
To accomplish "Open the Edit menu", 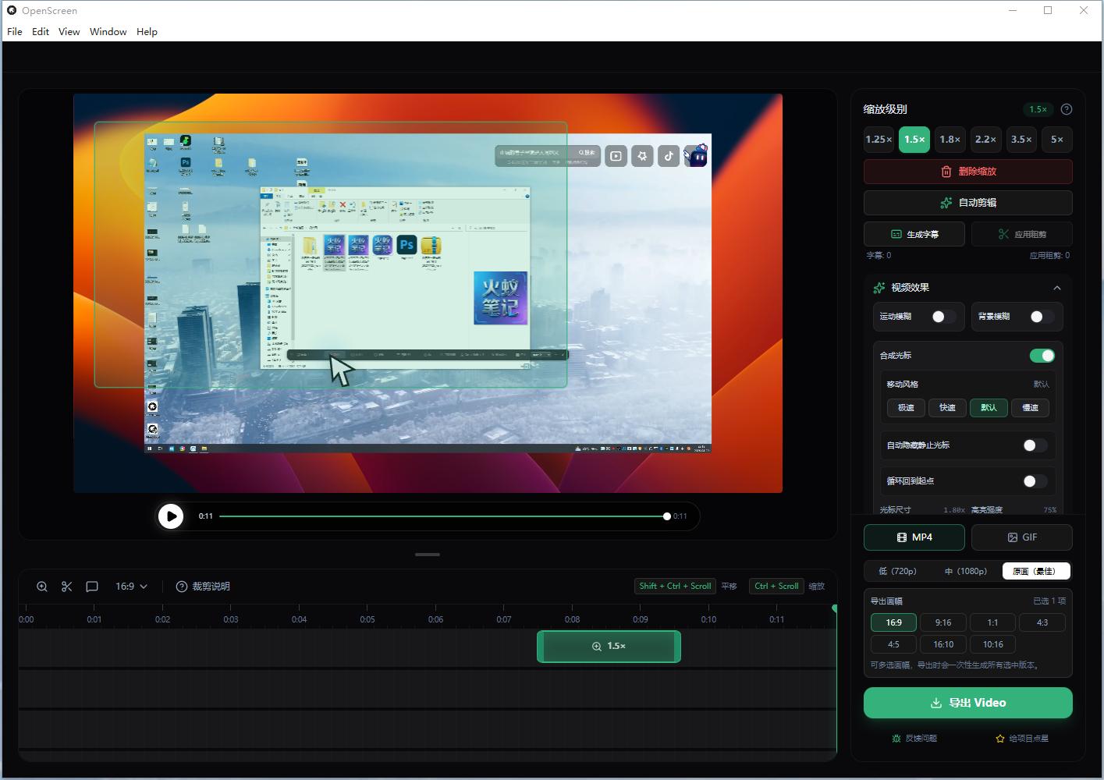I will 41,32.
